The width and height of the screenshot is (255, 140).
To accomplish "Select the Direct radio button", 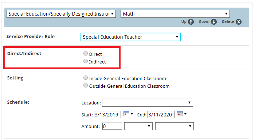I will (86, 53).
